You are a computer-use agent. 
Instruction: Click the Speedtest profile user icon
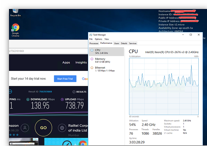pos(25,128)
